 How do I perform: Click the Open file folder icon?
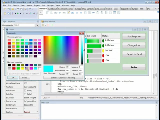pyautogui.click(x=12, y=9)
